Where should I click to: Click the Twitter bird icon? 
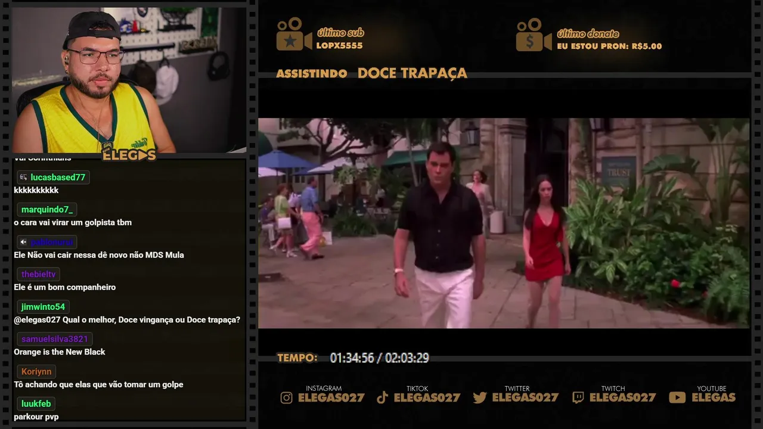(x=480, y=398)
